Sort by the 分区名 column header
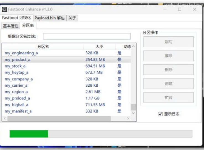The width and height of the screenshot is (204, 150). pyautogui.click(x=43, y=47)
